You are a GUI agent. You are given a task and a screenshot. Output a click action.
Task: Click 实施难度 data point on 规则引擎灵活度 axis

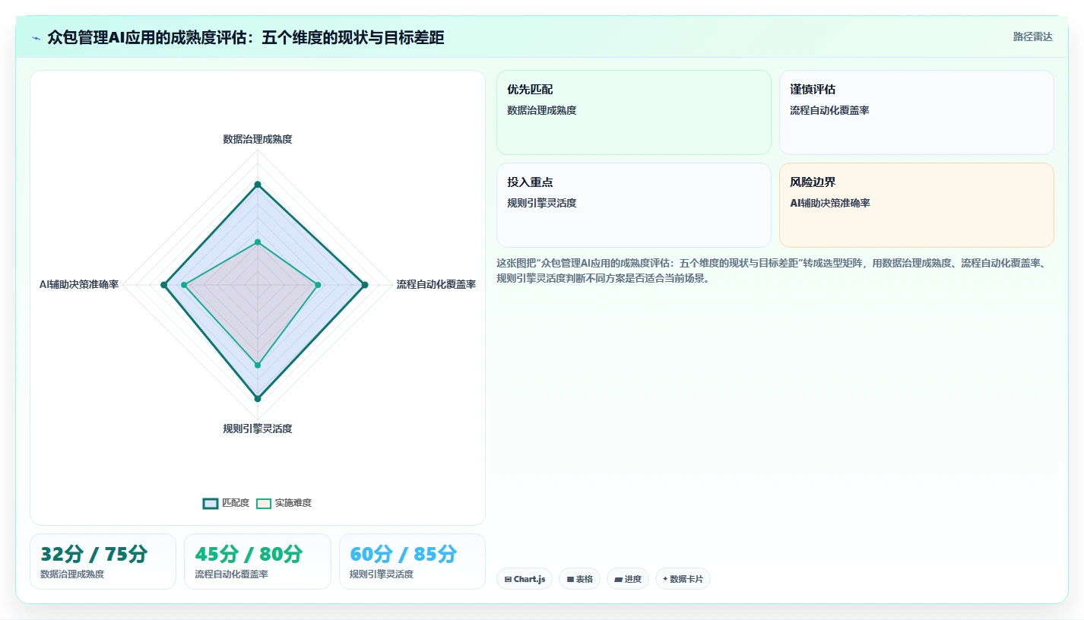click(x=258, y=365)
